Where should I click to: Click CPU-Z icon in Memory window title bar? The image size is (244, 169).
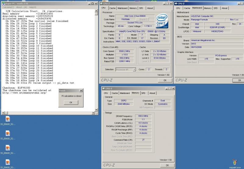(103, 88)
